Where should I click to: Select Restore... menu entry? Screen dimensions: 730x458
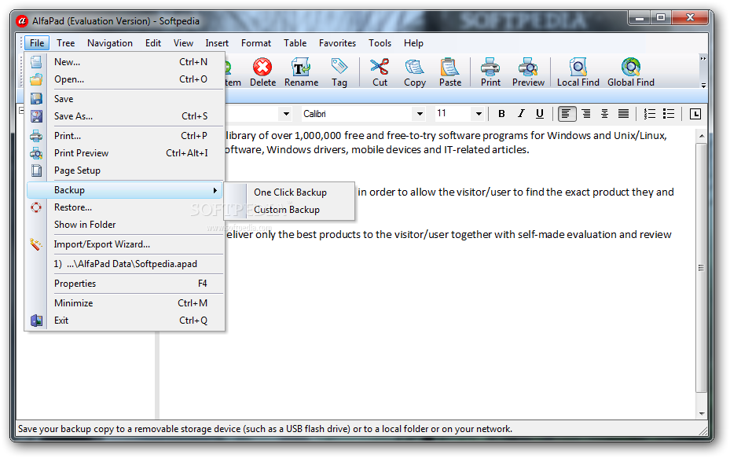[125, 207]
